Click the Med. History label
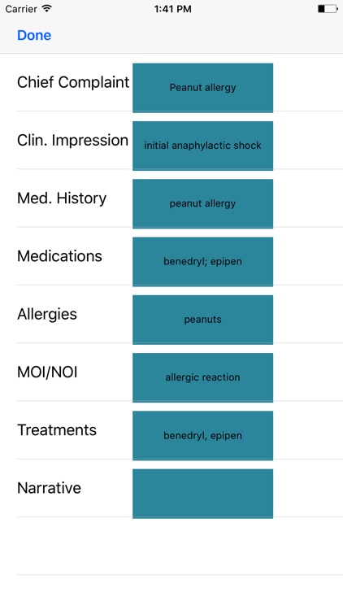This screenshot has width=343, height=610. [x=62, y=198]
